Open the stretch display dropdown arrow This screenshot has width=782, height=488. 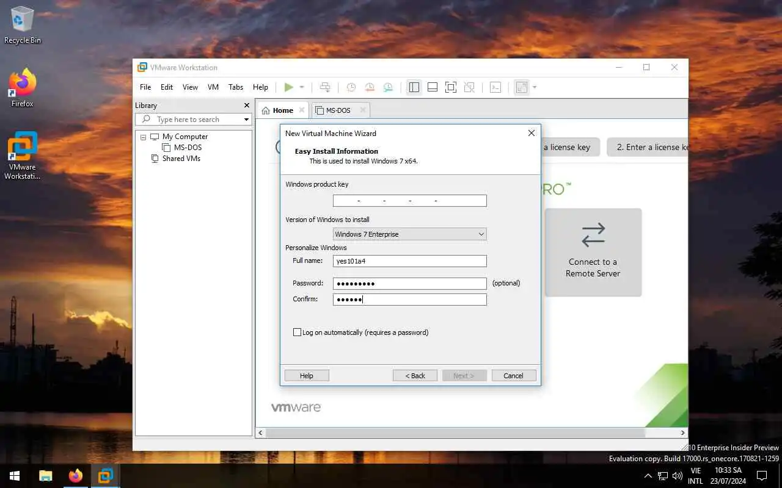[x=535, y=87]
